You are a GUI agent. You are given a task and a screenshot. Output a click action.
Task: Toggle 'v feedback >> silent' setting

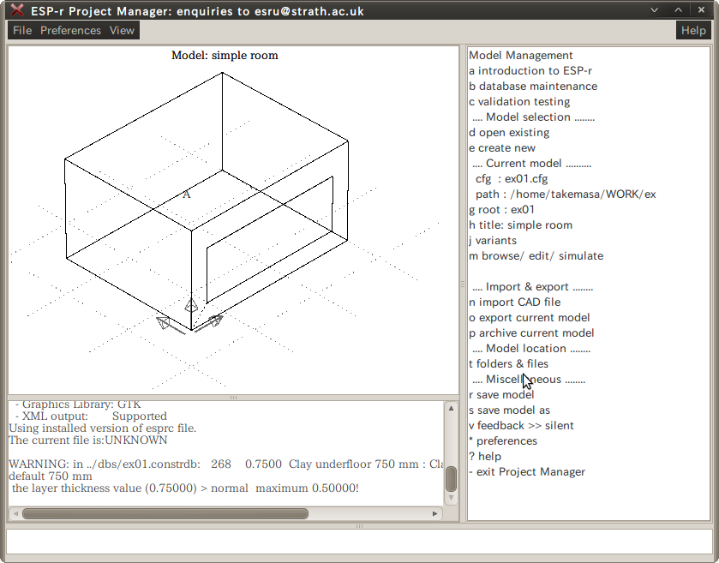coord(521,426)
